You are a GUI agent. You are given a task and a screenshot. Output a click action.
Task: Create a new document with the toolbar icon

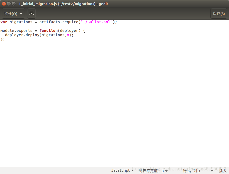(x=32, y=14)
